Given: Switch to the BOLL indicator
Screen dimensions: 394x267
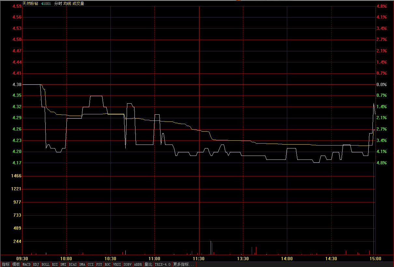Looking at the screenshot, I should [46, 264].
